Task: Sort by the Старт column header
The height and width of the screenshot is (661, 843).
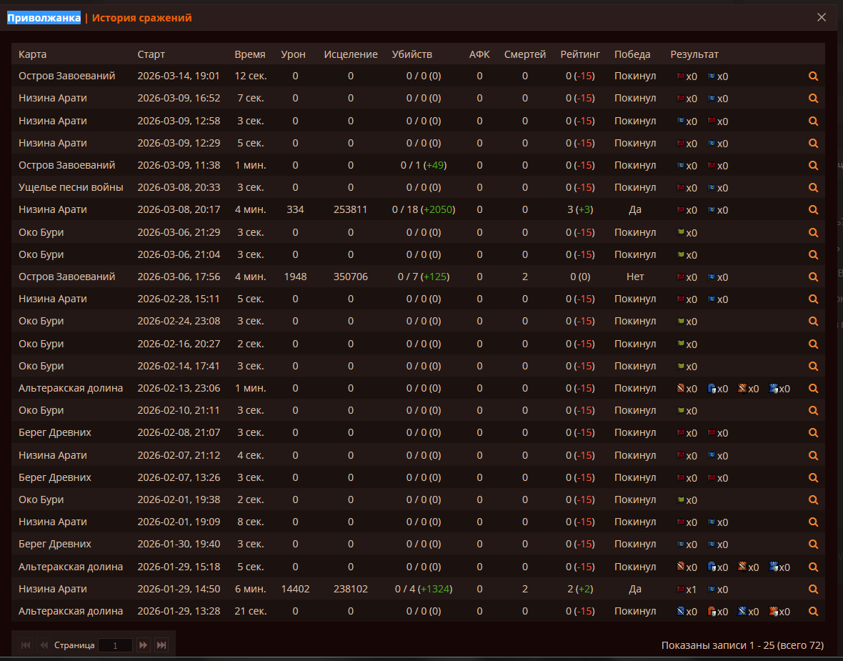Action: pyautogui.click(x=151, y=54)
